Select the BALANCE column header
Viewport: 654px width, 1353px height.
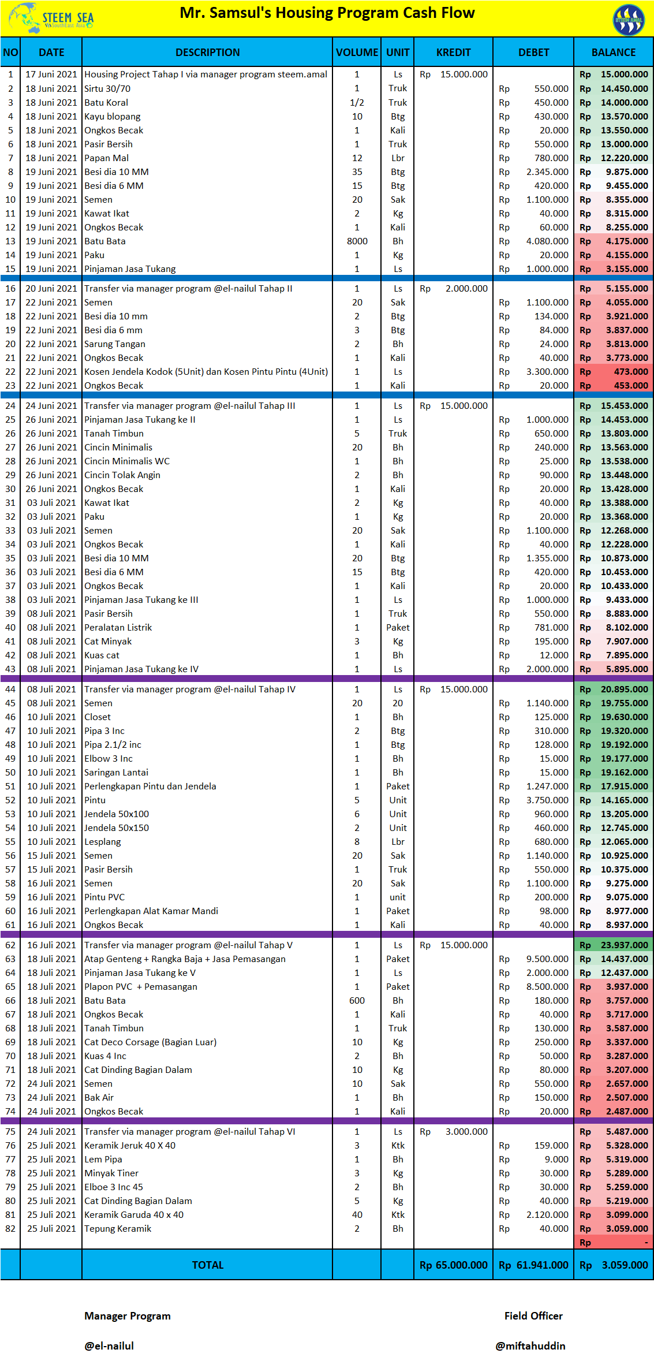coord(614,53)
